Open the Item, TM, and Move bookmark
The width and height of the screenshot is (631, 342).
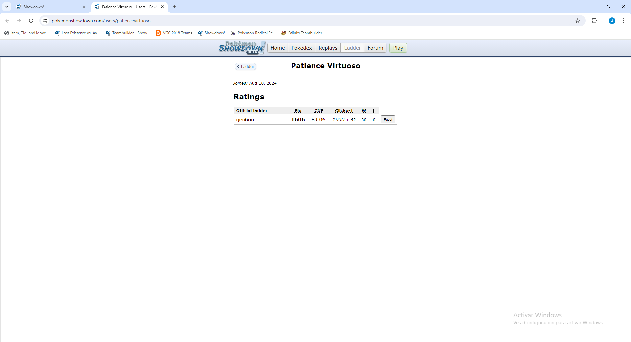click(x=27, y=33)
